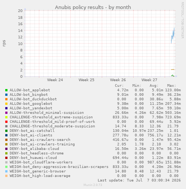Select the 'ALLOW-bot_bingbot' legend label
This screenshot has width=186, height=189.
(x=29, y=95)
